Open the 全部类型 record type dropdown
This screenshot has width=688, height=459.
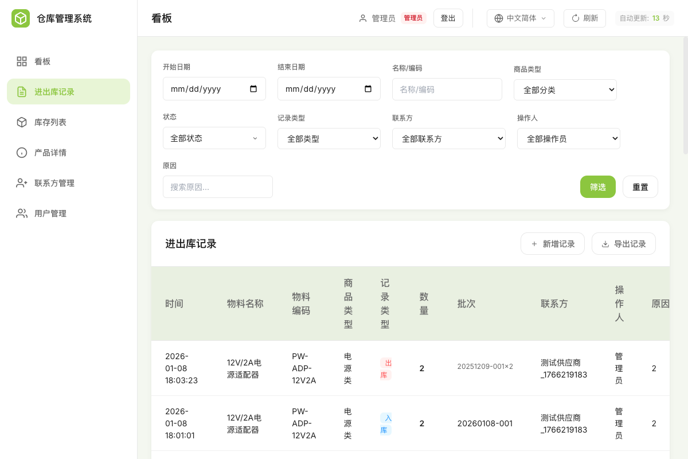(329, 138)
